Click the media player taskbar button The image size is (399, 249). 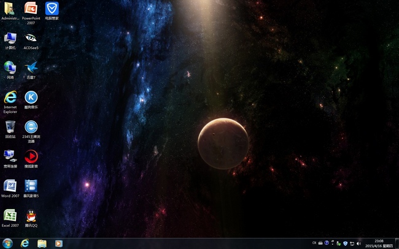click(59, 243)
